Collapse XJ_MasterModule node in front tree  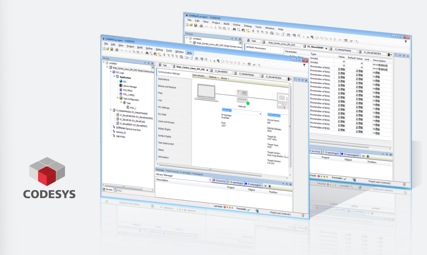click(x=111, y=109)
